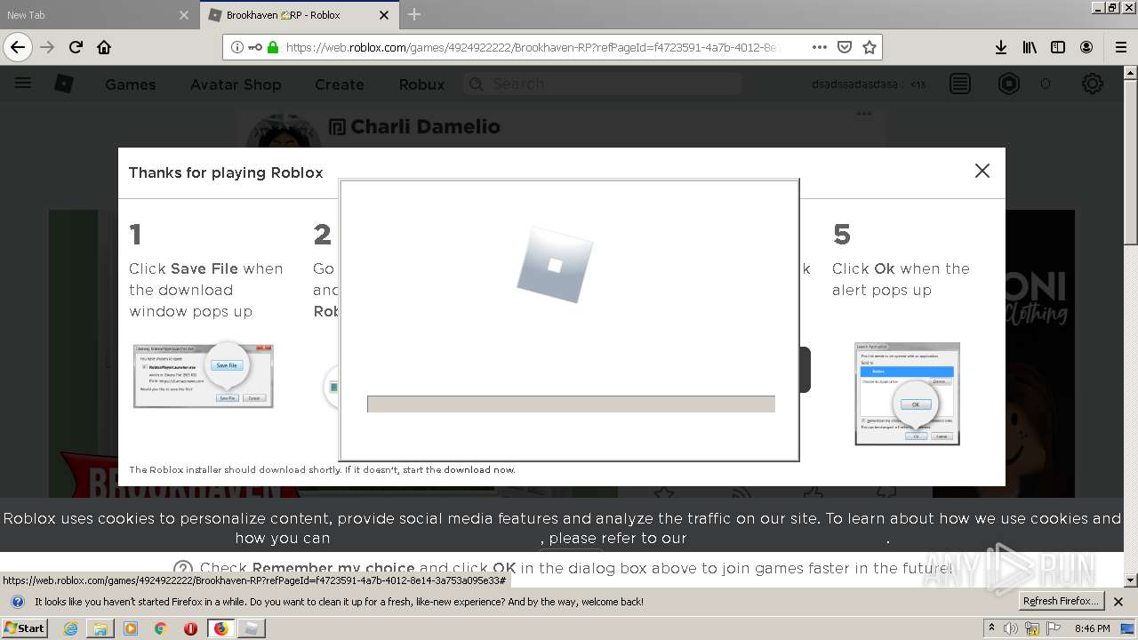Close the New Tab tab
The width and height of the screenshot is (1138, 640).
[184, 15]
